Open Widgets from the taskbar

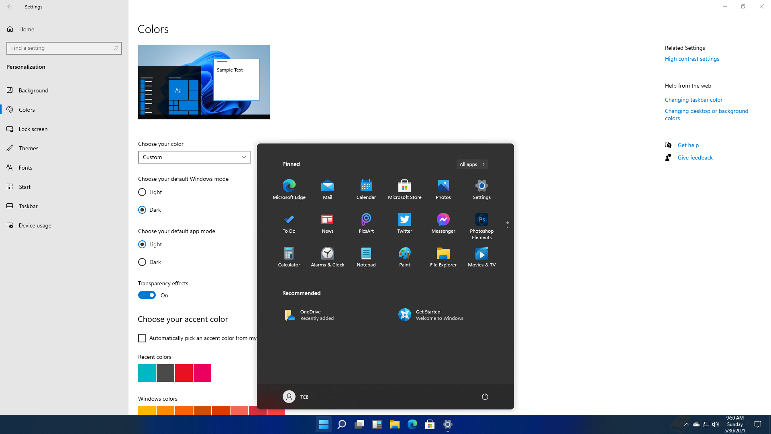click(377, 424)
